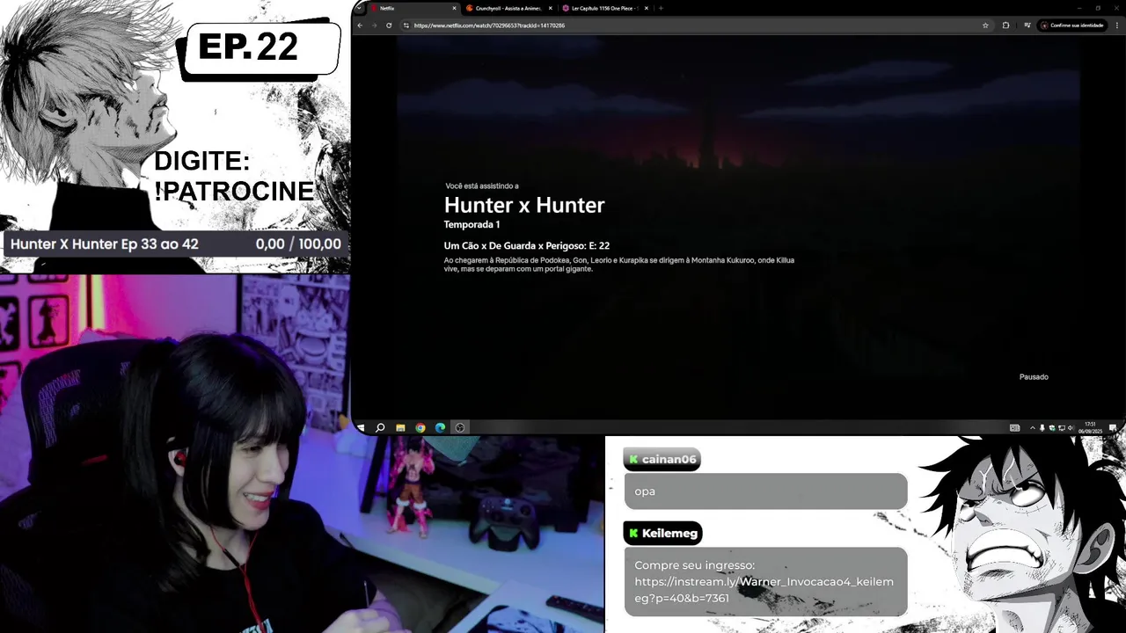The height and width of the screenshot is (633, 1126).
Task: Open the taskbar clock showing 17:51
Action: [1091, 428]
